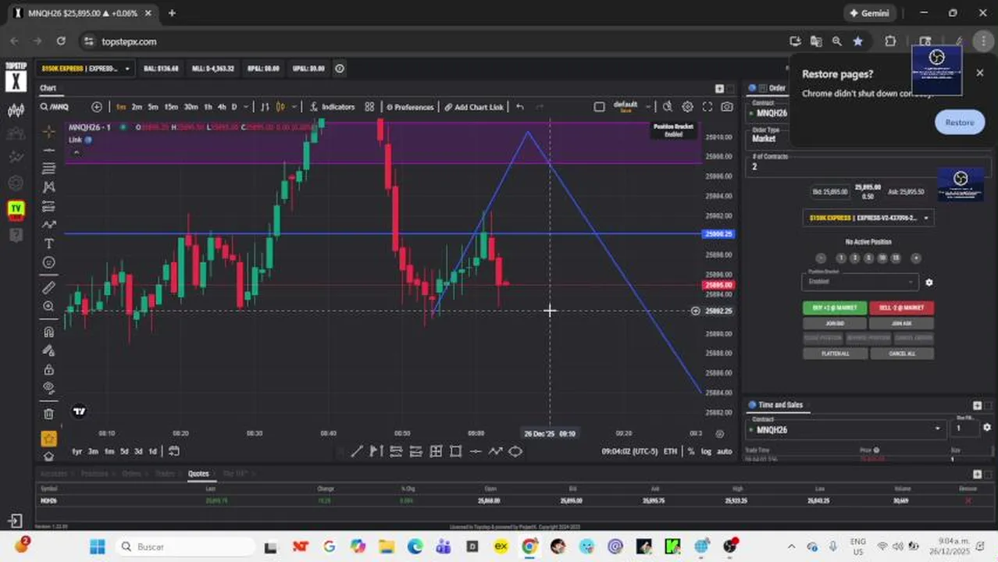
Task: Open the go to date calendar icon
Action: click(174, 451)
